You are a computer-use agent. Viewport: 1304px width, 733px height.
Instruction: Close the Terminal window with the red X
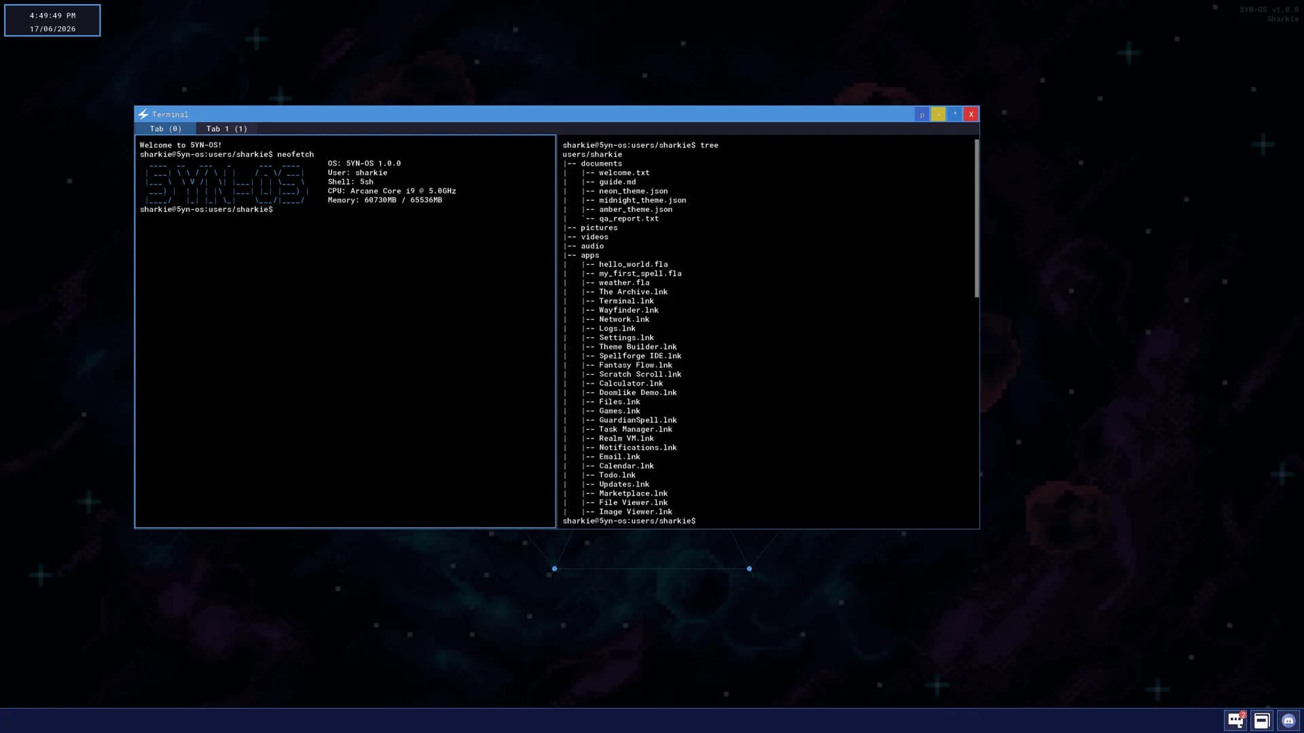point(971,114)
